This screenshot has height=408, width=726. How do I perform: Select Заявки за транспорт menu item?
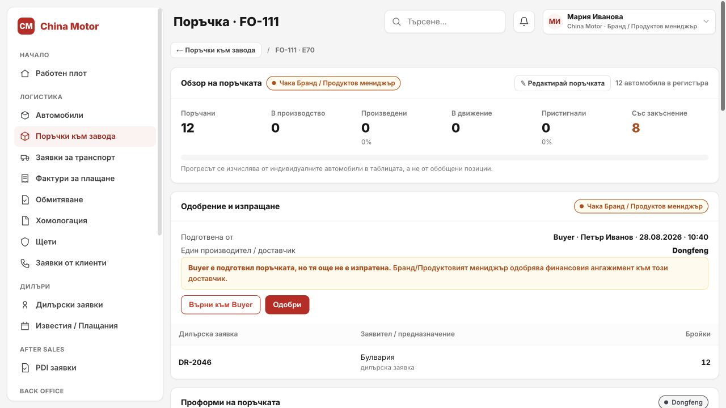[85, 158]
